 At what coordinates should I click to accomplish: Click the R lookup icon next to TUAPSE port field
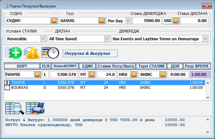(x=38, y=75)
